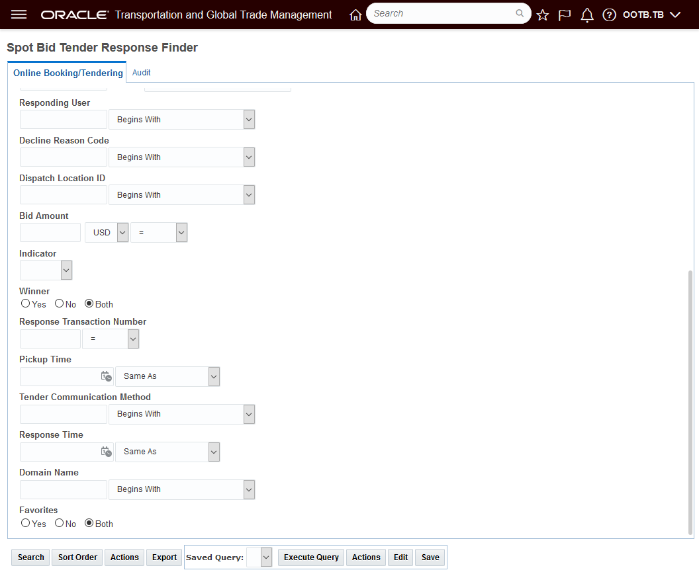Click Actions button next to Sort Order
Screen dimensions: 699x572
[x=124, y=557]
